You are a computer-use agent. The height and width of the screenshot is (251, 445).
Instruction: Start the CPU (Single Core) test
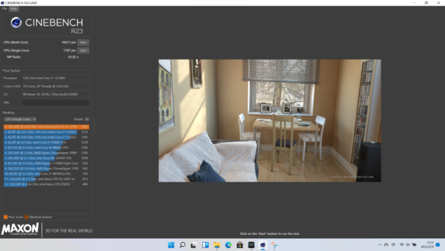(83, 50)
